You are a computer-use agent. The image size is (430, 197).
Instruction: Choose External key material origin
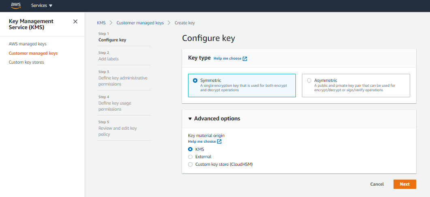[x=190, y=157]
